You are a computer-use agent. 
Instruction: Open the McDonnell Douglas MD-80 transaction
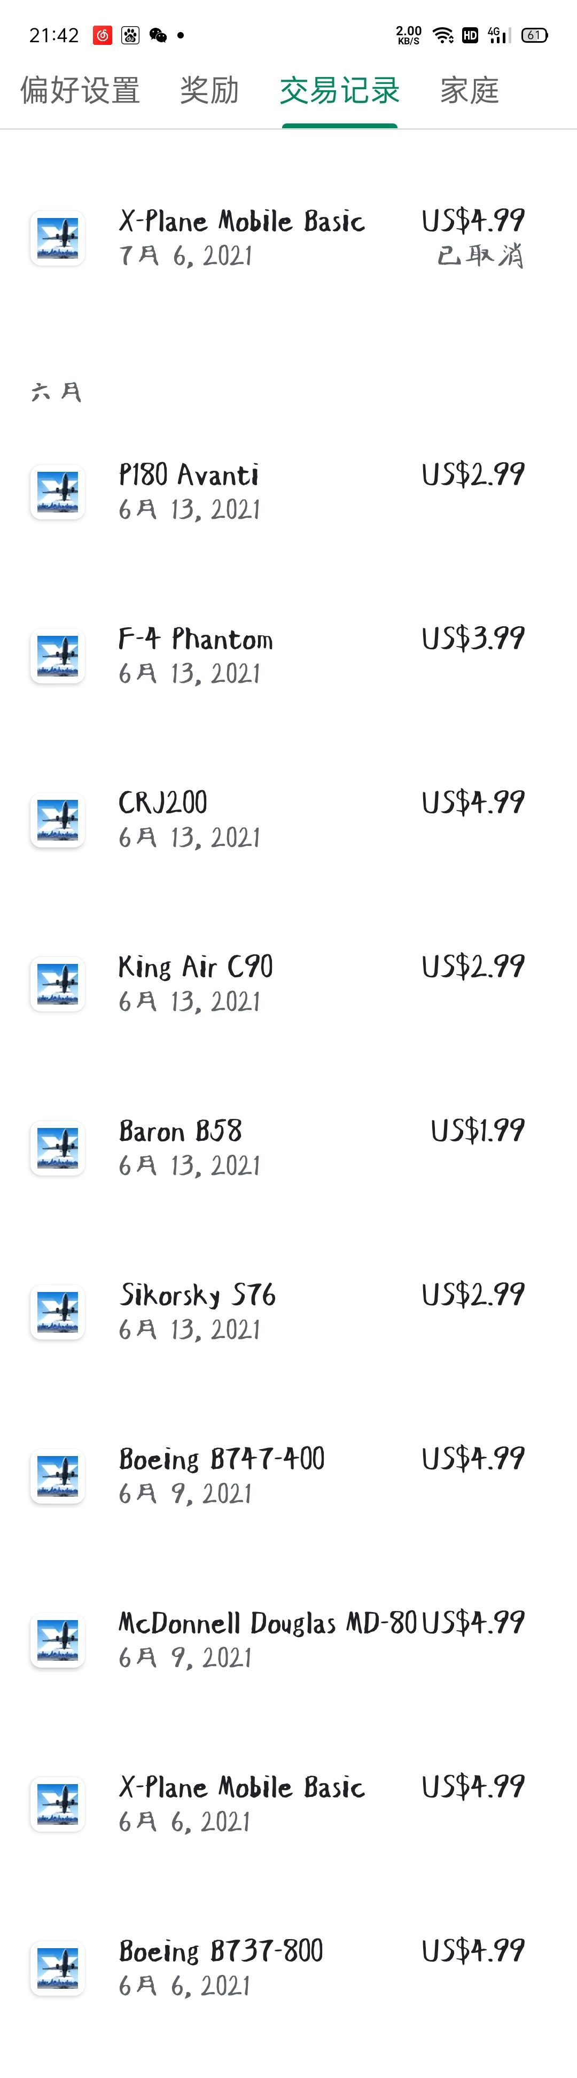tap(288, 1640)
